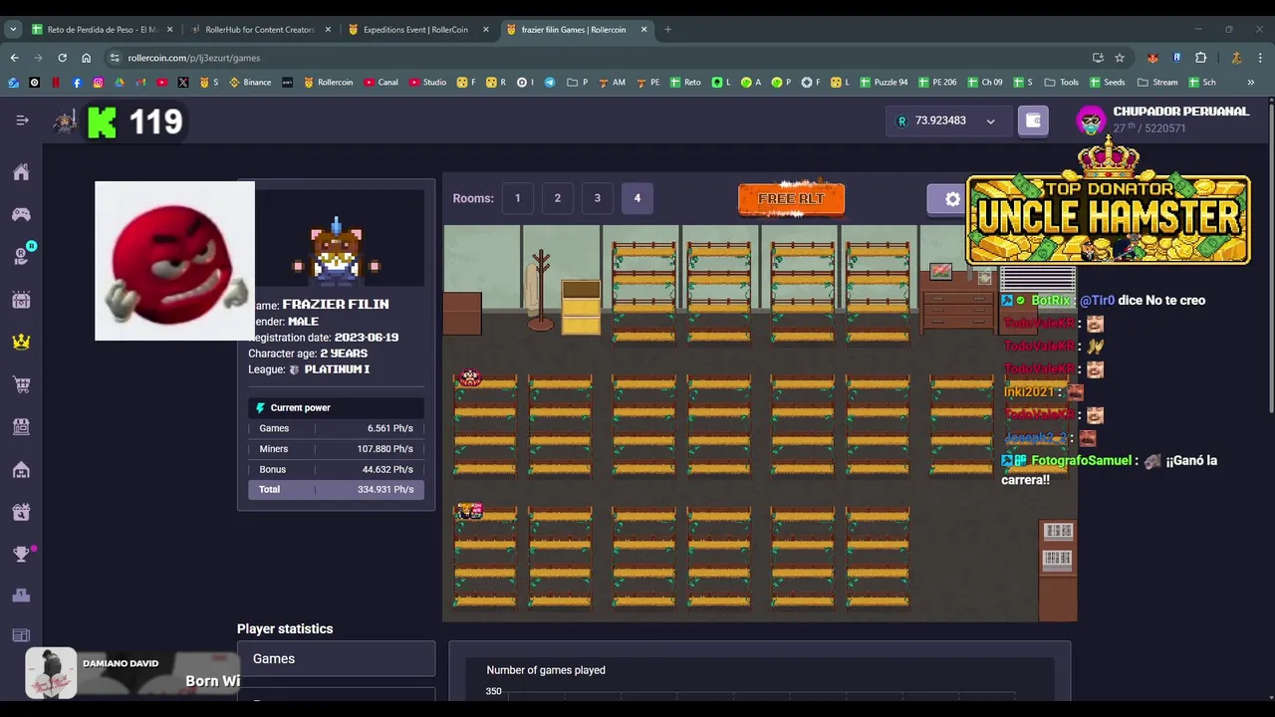The width and height of the screenshot is (1275, 717).
Task: Open the tab search dropdown arrow
Action: pyautogui.click(x=13, y=29)
